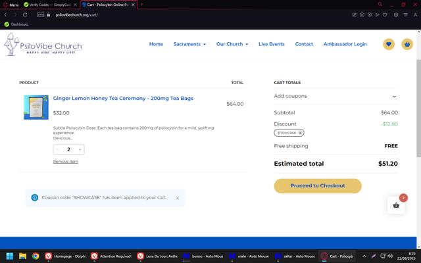This screenshot has height=263, width=421.
Task: Click the volume icon in system tray
Action: 390,256
